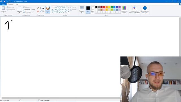Choose the Four-point star shape
This screenshot has height=102, width=181.
(x=55, y=12)
